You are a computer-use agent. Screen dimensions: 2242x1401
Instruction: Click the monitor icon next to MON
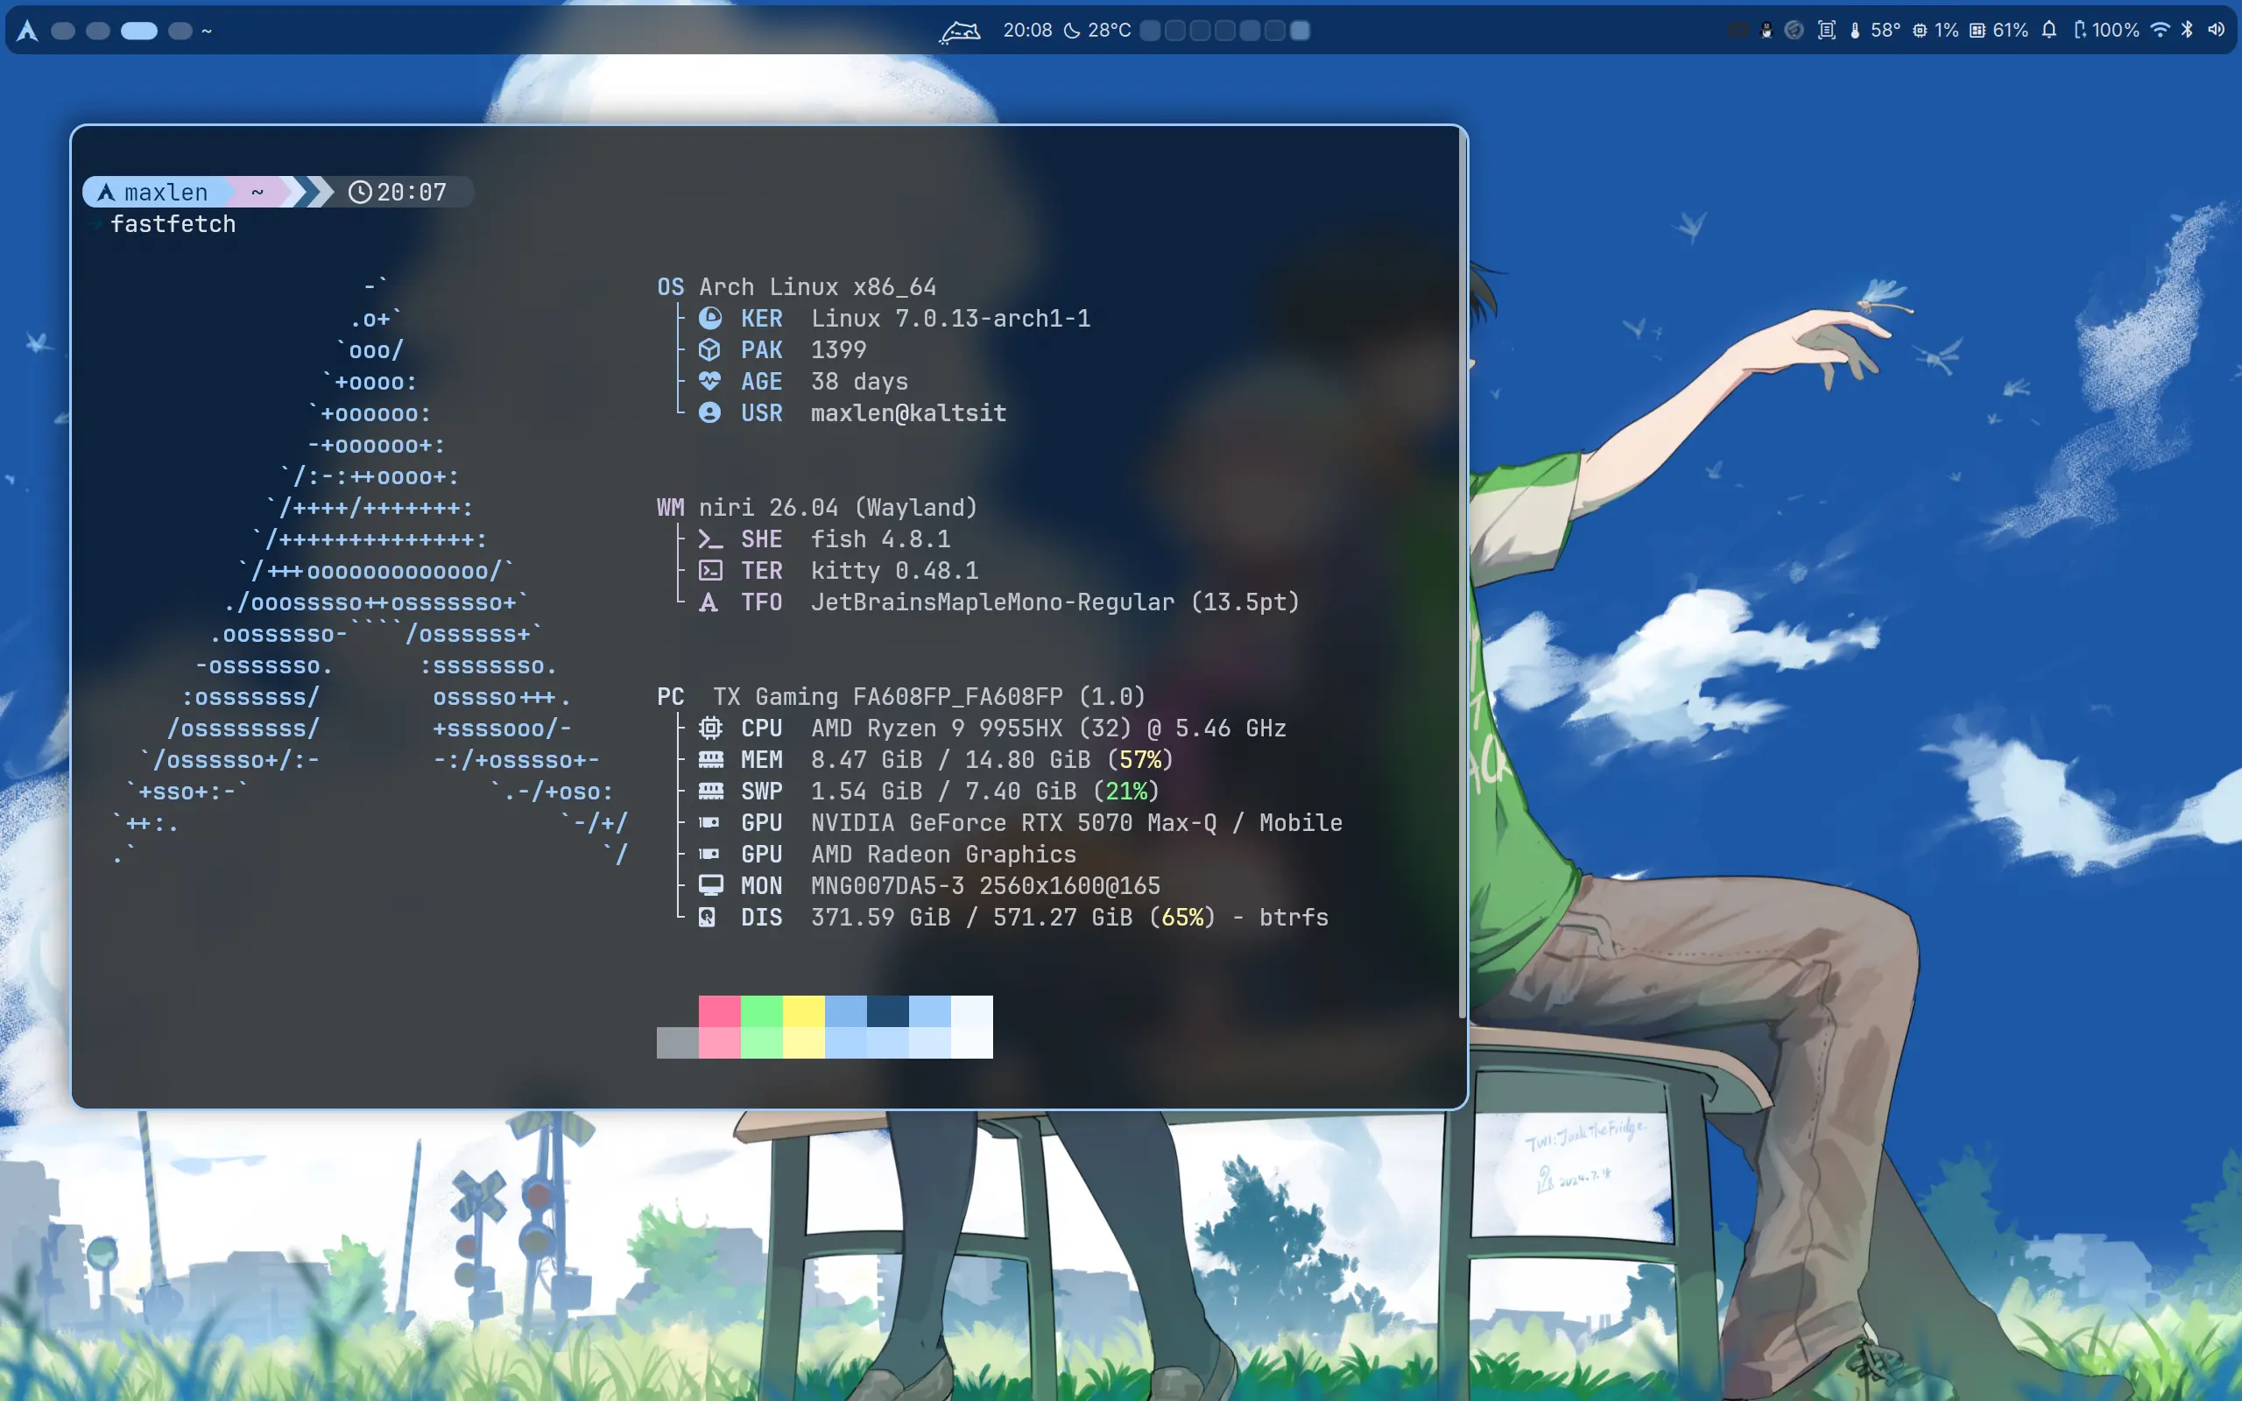coord(710,886)
